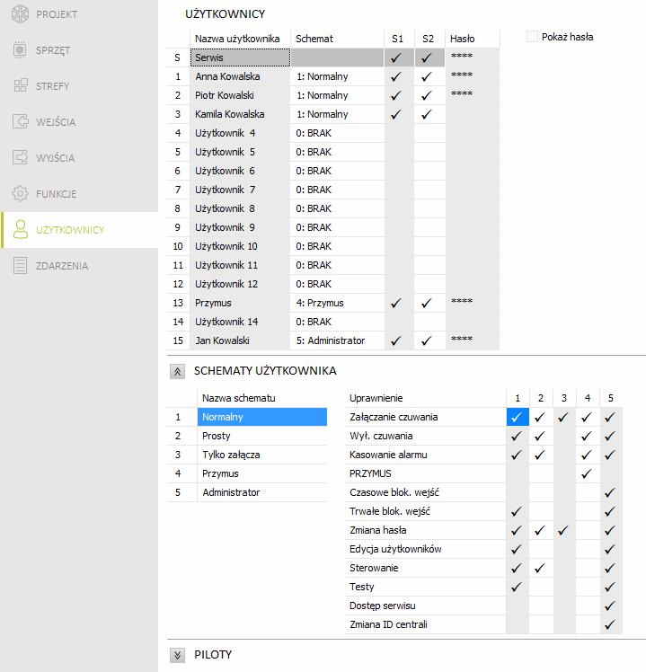
Task: Toggle S2 checkmark for Jan Kowalski
Action: (427, 340)
